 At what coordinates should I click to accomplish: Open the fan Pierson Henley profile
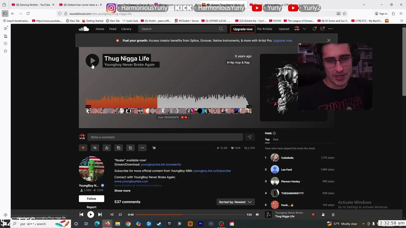click(291, 181)
